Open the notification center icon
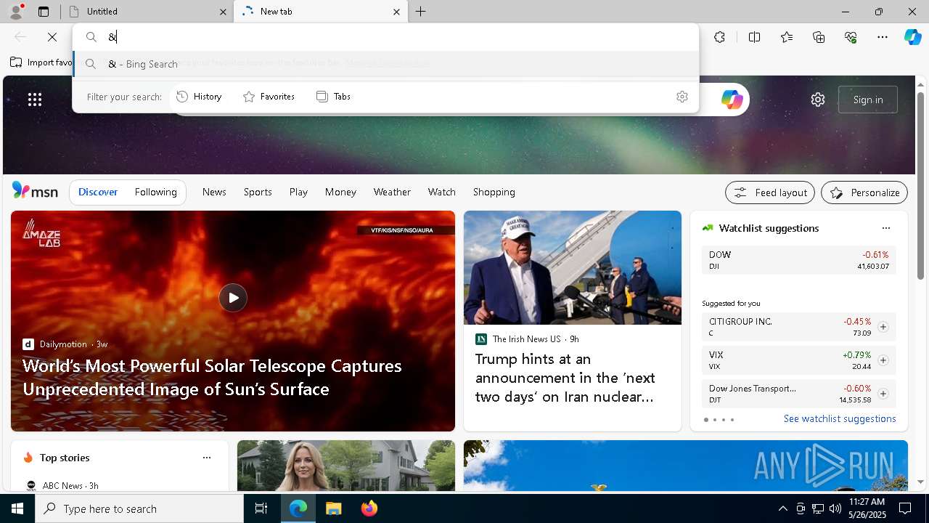The height and width of the screenshot is (523, 929). [x=905, y=508]
